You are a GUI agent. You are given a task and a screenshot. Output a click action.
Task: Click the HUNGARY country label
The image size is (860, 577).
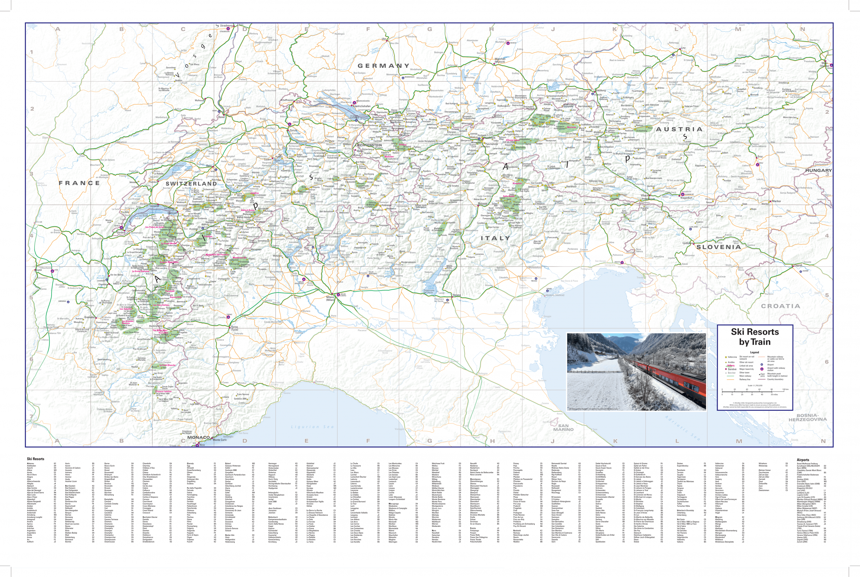tap(818, 170)
